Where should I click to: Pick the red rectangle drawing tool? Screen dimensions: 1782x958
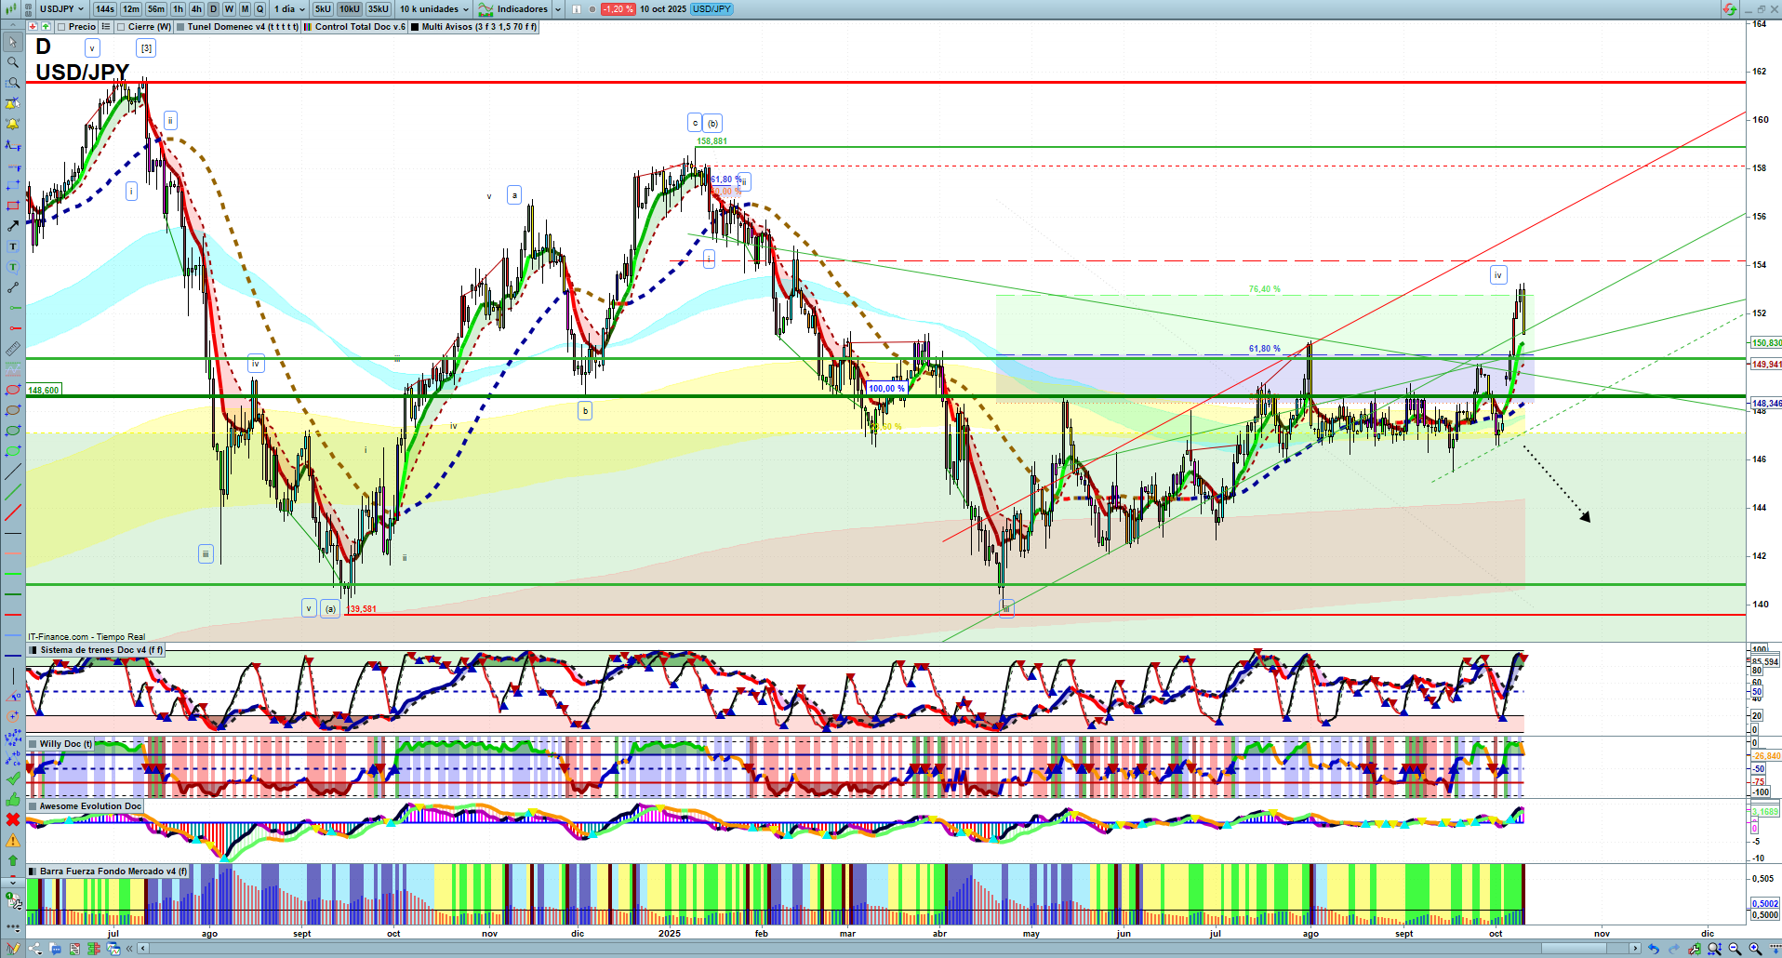point(13,206)
